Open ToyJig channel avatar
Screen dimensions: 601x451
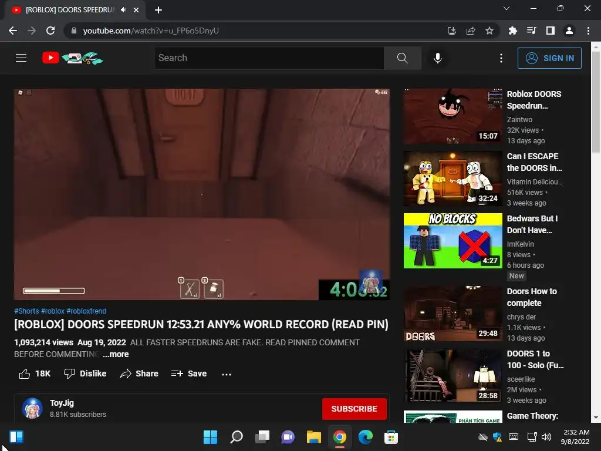pos(32,408)
